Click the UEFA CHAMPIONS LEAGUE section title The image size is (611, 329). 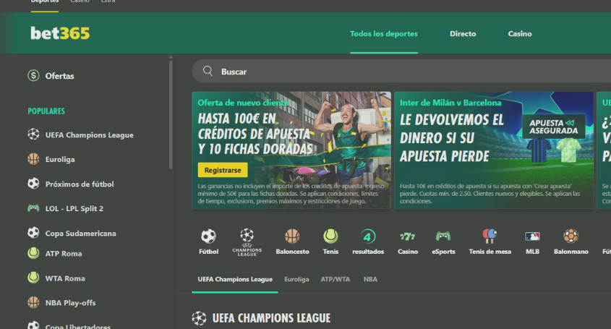pos(271,318)
